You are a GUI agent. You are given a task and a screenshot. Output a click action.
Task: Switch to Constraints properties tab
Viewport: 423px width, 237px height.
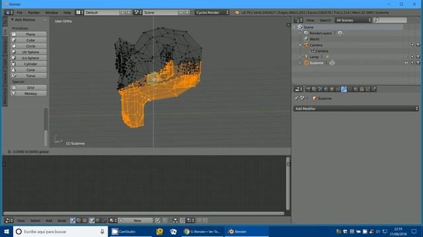338,90
